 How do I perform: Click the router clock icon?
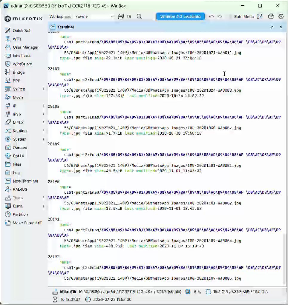click(88, 299)
